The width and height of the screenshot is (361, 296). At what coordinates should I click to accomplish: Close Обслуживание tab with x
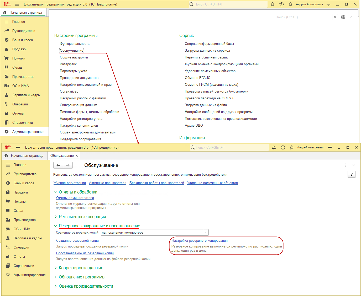(x=77, y=156)
